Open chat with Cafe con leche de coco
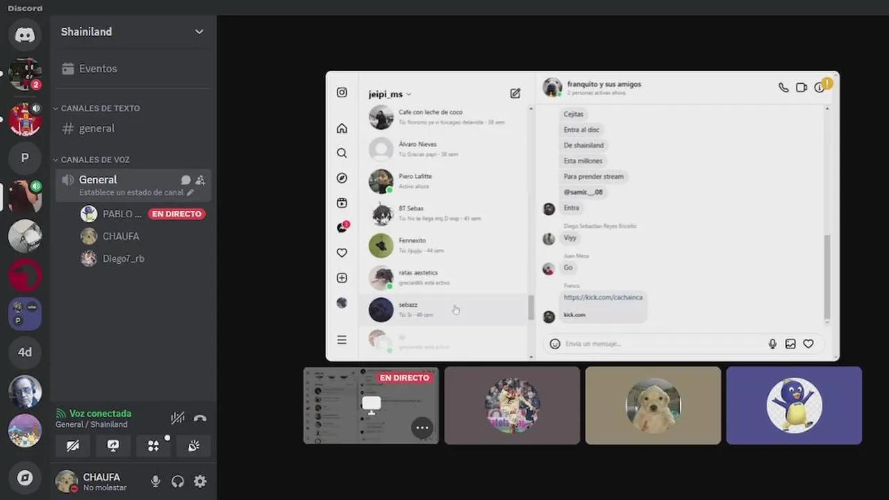 click(x=444, y=117)
